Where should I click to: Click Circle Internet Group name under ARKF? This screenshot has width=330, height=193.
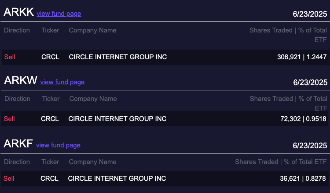[x=117, y=179]
